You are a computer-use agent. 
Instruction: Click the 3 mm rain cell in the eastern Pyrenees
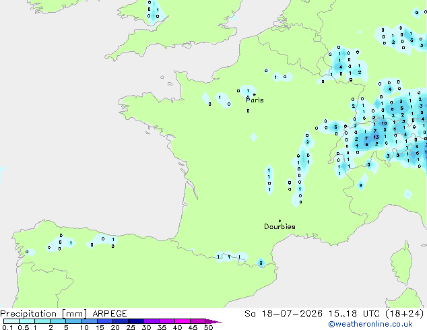(x=261, y=263)
